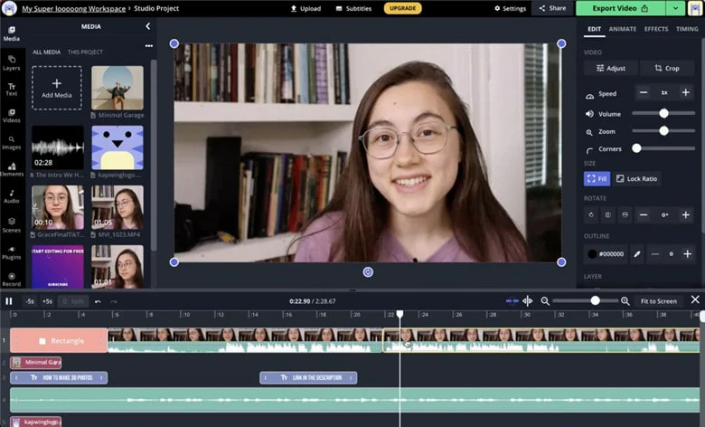Click the rotate icon in Rotate section
This screenshot has height=427, width=705.
pos(591,215)
